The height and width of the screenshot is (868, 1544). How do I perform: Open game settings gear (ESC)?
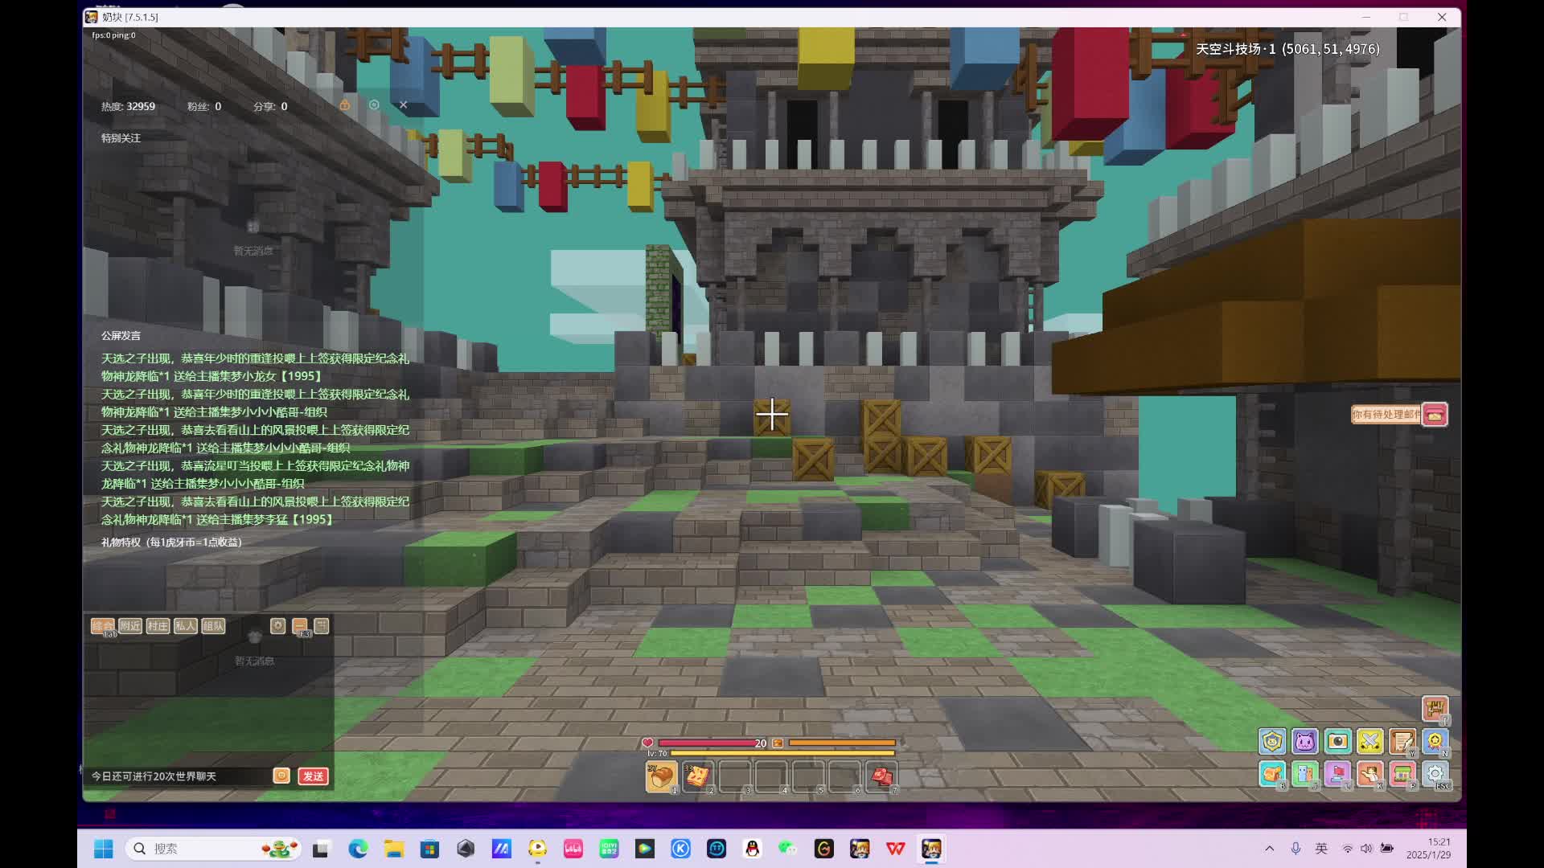coord(1435,774)
